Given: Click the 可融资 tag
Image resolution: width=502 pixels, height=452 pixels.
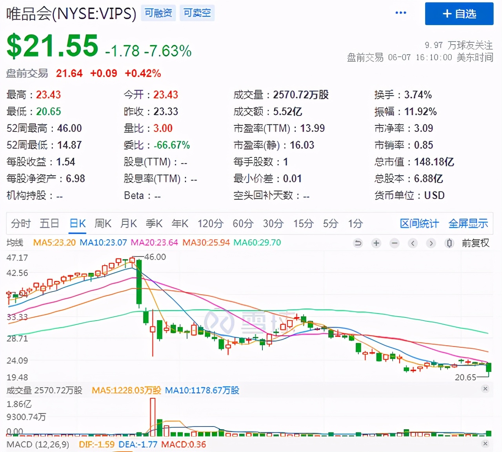Looking at the screenshot, I should (x=158, y=13).
